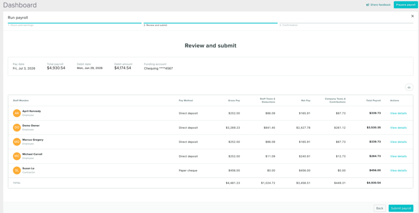View details for April Kennedy
The width and height of the screenshot is (419, 213).
point(398,113)
